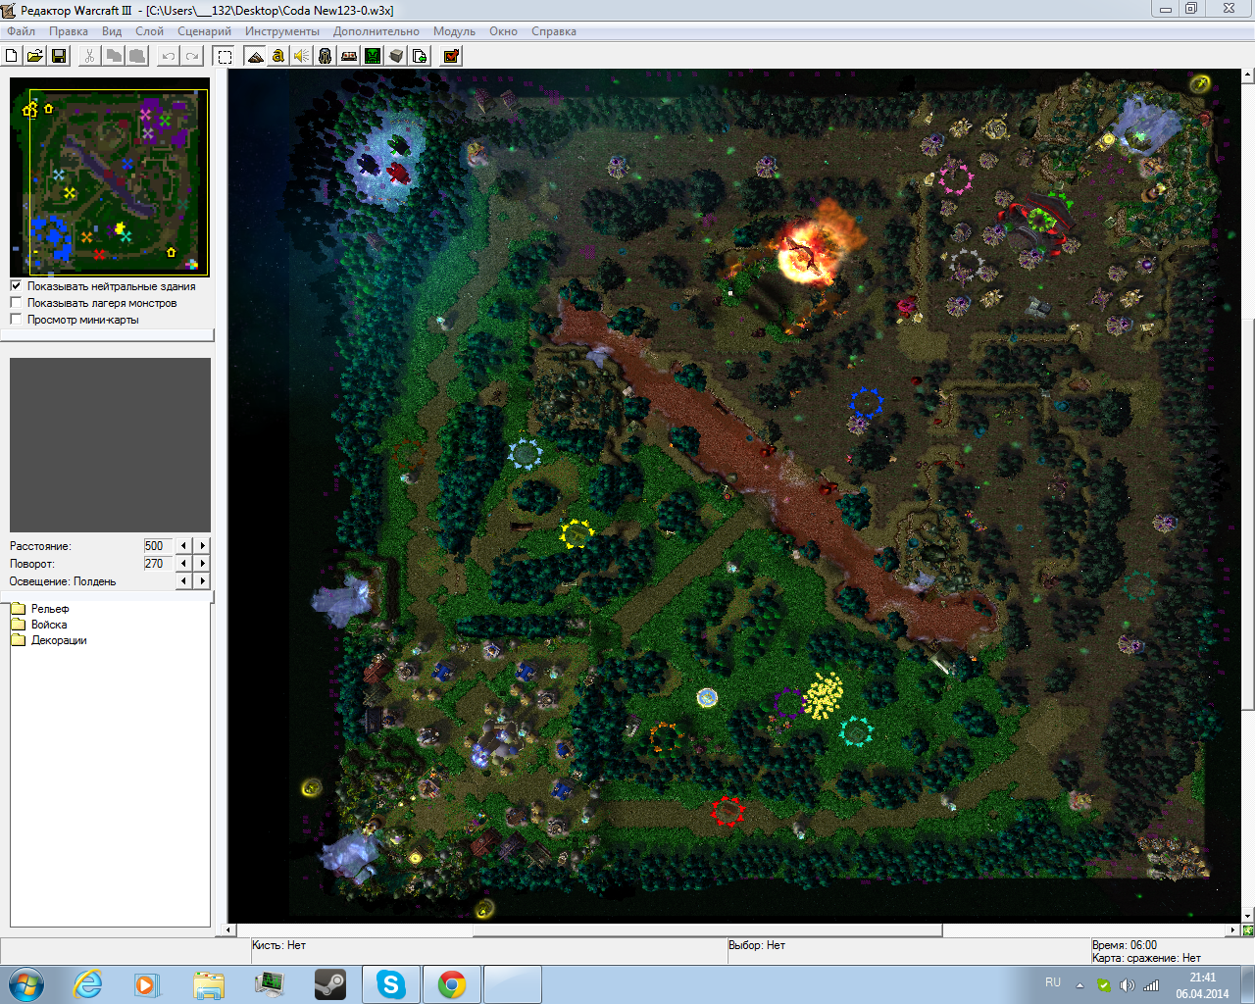
Task: Open the Import Manager icon
Action: point(420,56)
